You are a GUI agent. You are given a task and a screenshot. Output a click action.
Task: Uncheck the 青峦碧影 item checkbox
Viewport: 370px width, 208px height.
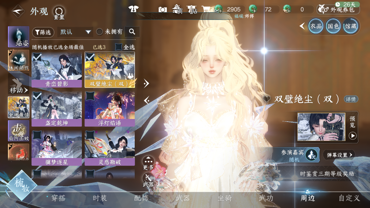click(x=37, y=57)
